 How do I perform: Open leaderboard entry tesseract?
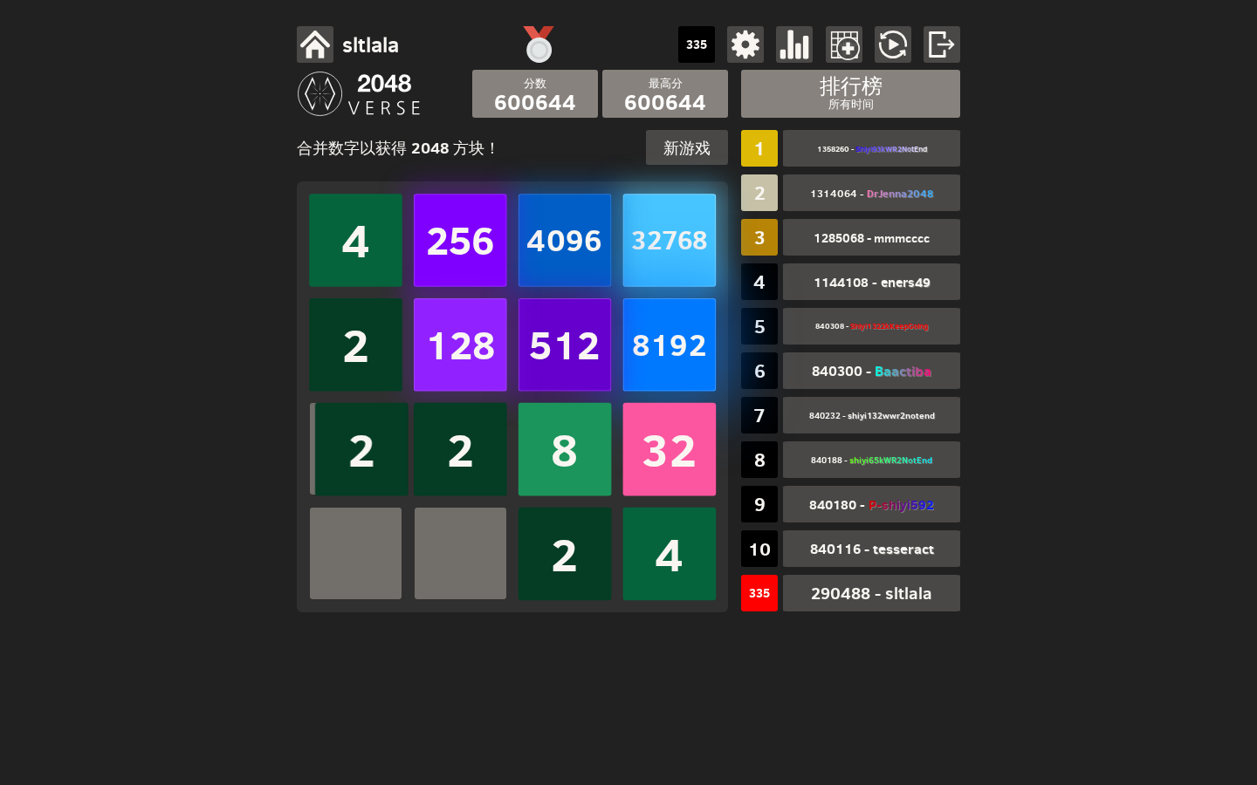pyautogui.click(x=871, y=549)
